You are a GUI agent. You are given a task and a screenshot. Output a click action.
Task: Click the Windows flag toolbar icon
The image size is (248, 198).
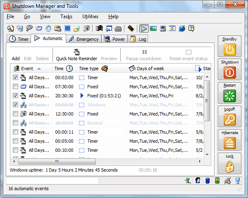point(99,28)
